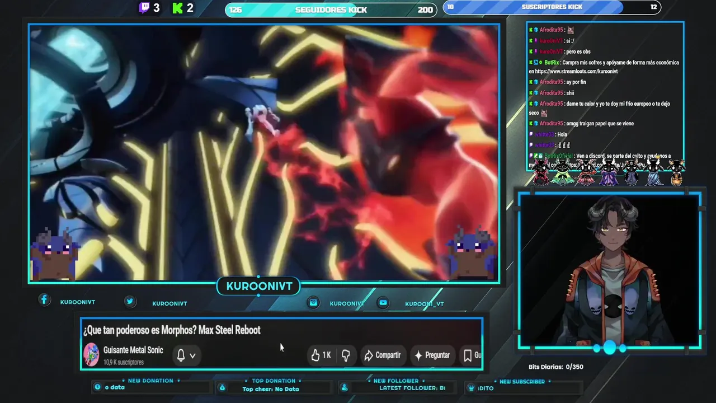Open the Compartir share button
The width and height of the screenshot is (716, 403).
(383, 355)
